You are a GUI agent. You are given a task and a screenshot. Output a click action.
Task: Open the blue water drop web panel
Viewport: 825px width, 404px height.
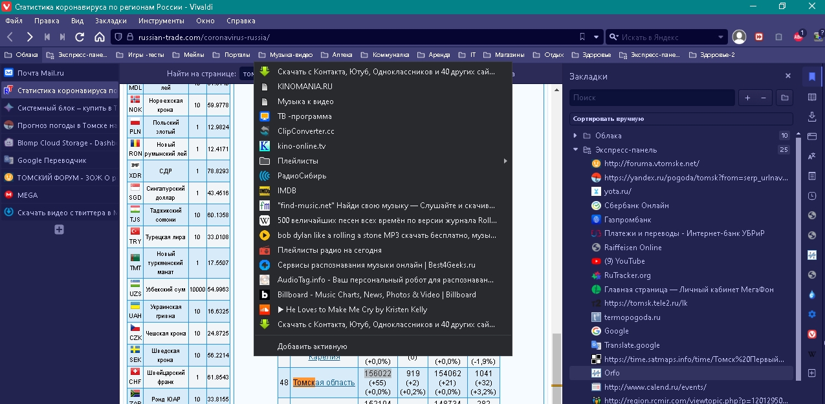click(x=812, y=294)
